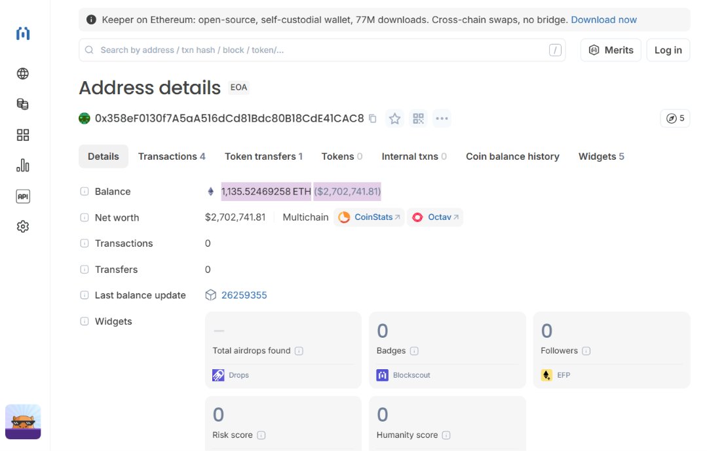This screenshot has width=707, height=451.
Task: Copy the address hash to clipboard
Action: pos(372,118)
